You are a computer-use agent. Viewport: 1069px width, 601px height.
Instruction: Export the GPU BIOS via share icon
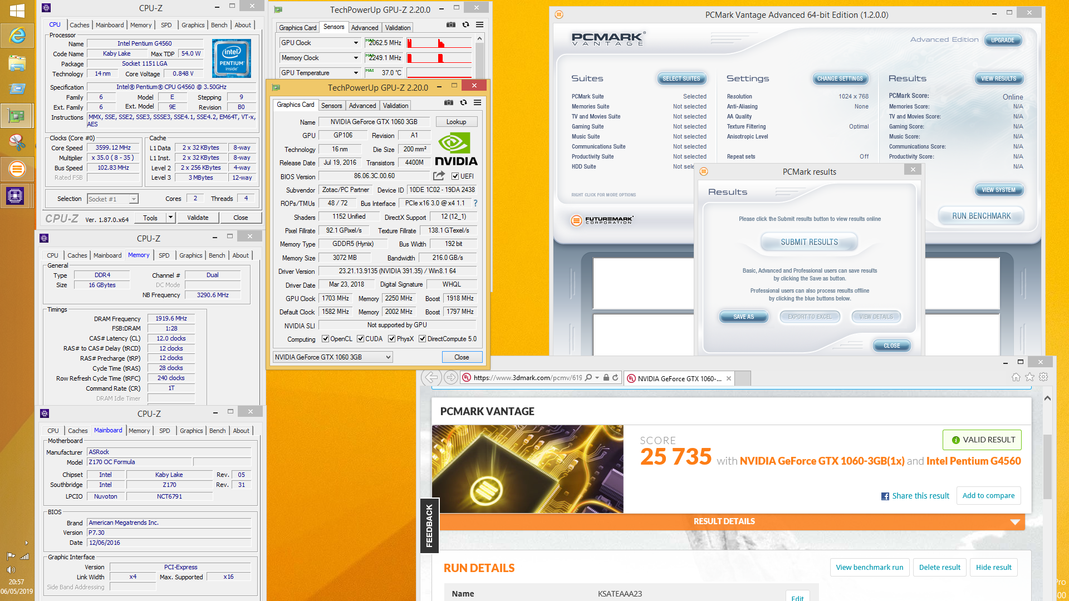point(439,176)
